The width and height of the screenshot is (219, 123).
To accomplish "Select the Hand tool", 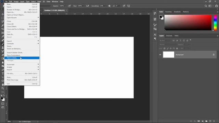I will (3, 84).
